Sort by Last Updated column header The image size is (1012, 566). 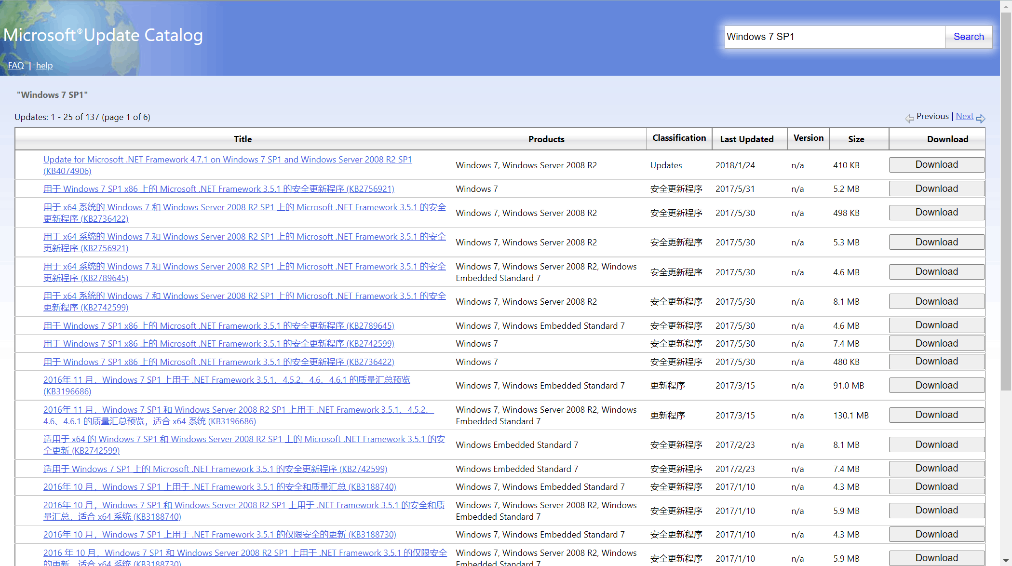tap(746, 139)
